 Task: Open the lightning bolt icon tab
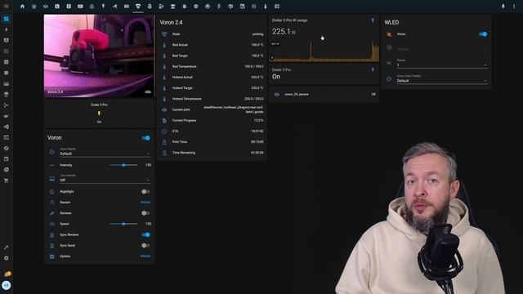click(104, 6)
